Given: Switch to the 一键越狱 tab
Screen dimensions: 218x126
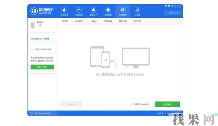Looking at the screenshot, I should [x=93, y=21].
